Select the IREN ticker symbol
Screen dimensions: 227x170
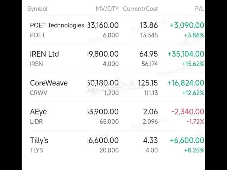36,64
